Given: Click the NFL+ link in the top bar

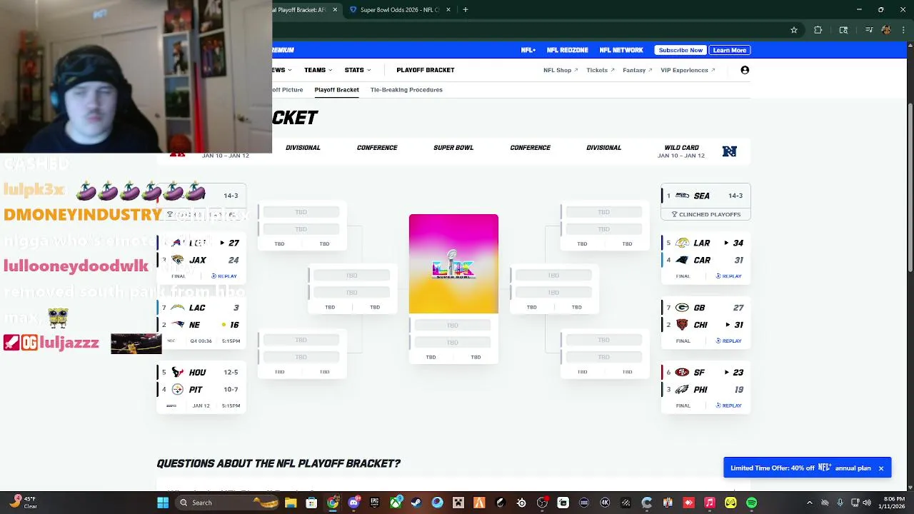Looking at the screenshot, I should [528, 50].
